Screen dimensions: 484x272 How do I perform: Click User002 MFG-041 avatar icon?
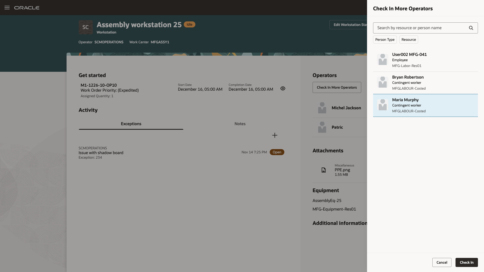[382, 60]
